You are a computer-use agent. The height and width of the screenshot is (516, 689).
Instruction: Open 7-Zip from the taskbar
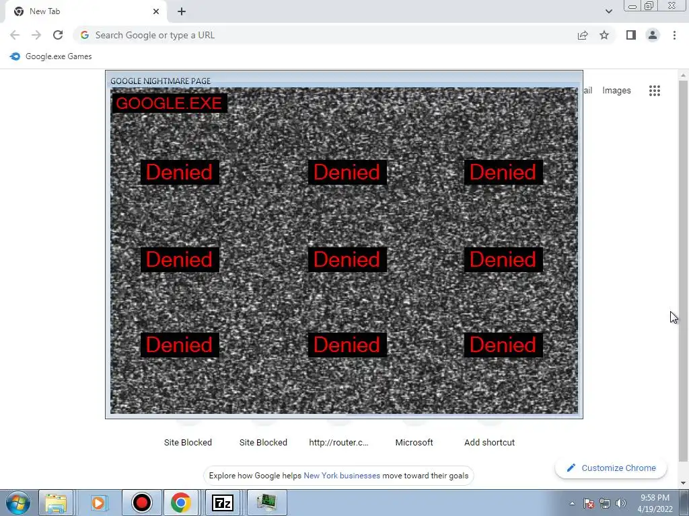(x=222, y=503)
